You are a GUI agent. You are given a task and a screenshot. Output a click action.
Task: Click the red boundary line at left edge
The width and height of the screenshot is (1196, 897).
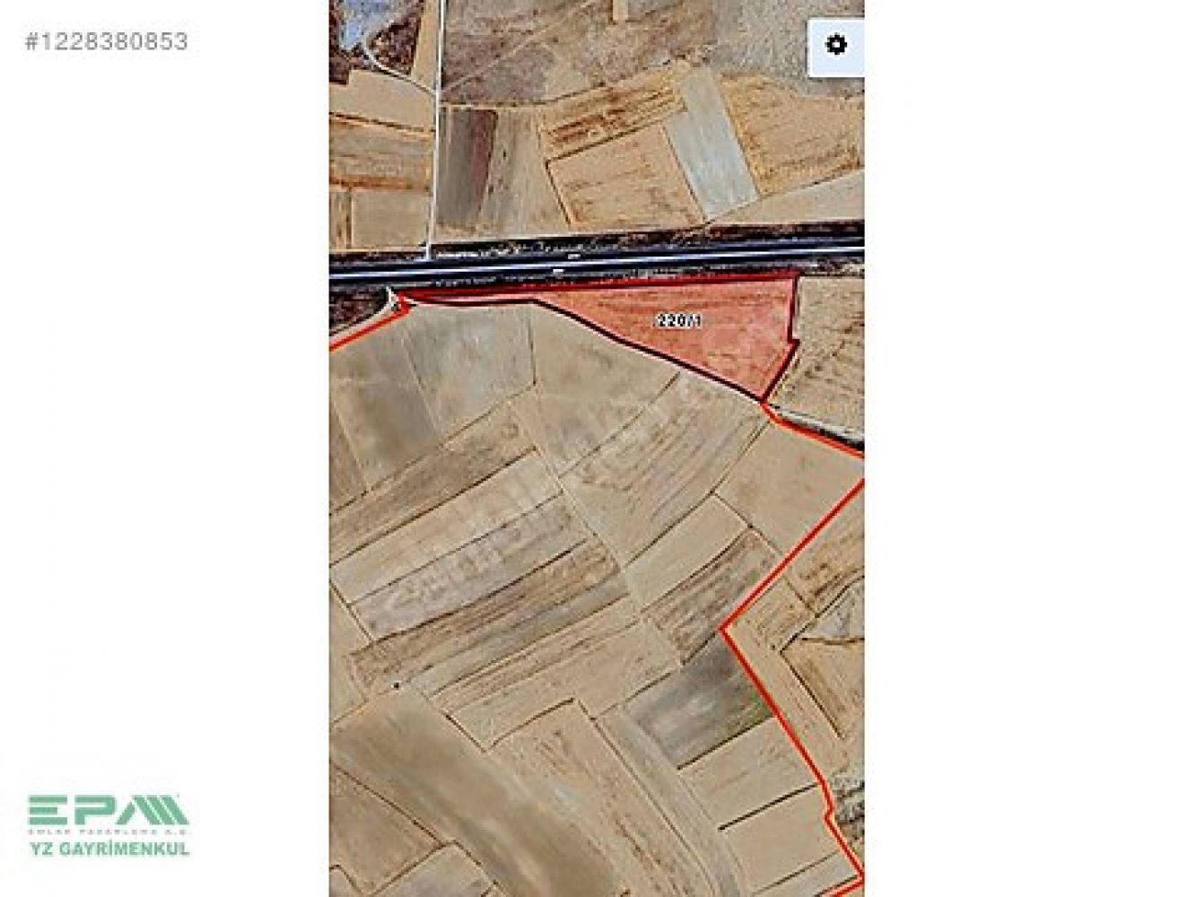[x=363, y=329]
